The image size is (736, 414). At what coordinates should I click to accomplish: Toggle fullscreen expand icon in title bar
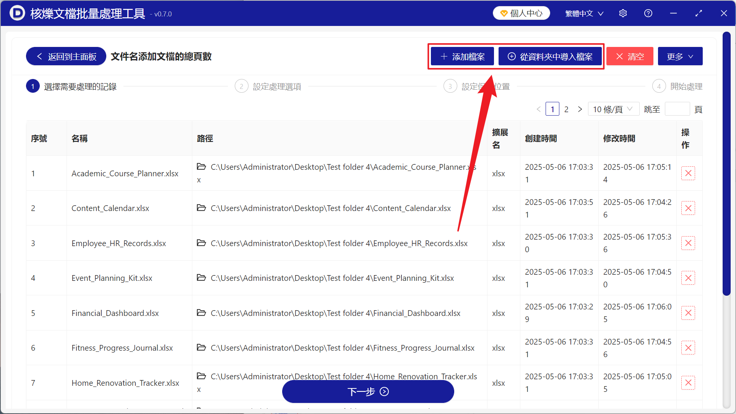[699, 13]
